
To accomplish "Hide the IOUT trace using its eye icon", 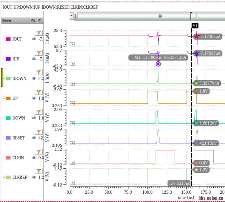I will click(x=34, y=39).
